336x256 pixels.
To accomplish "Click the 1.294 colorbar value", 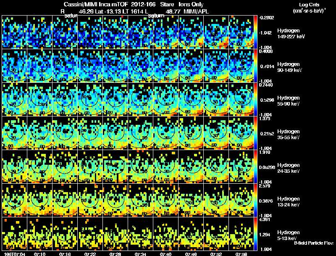I will pyautogui.click(x=265, y=235).
